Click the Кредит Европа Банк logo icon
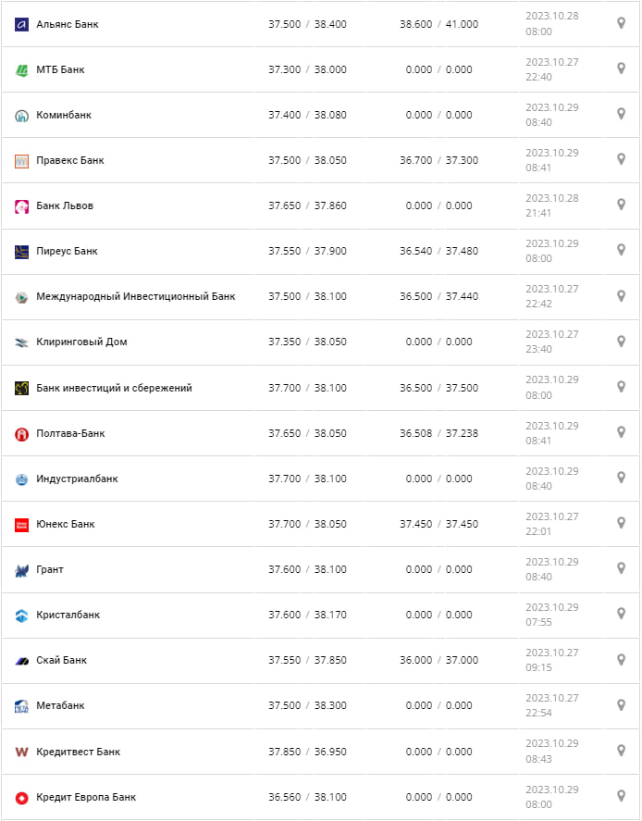Screen dimensions: 642x821 pos(22,798)
